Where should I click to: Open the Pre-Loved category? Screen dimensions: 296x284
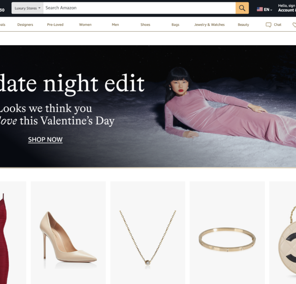click(55, 24)
